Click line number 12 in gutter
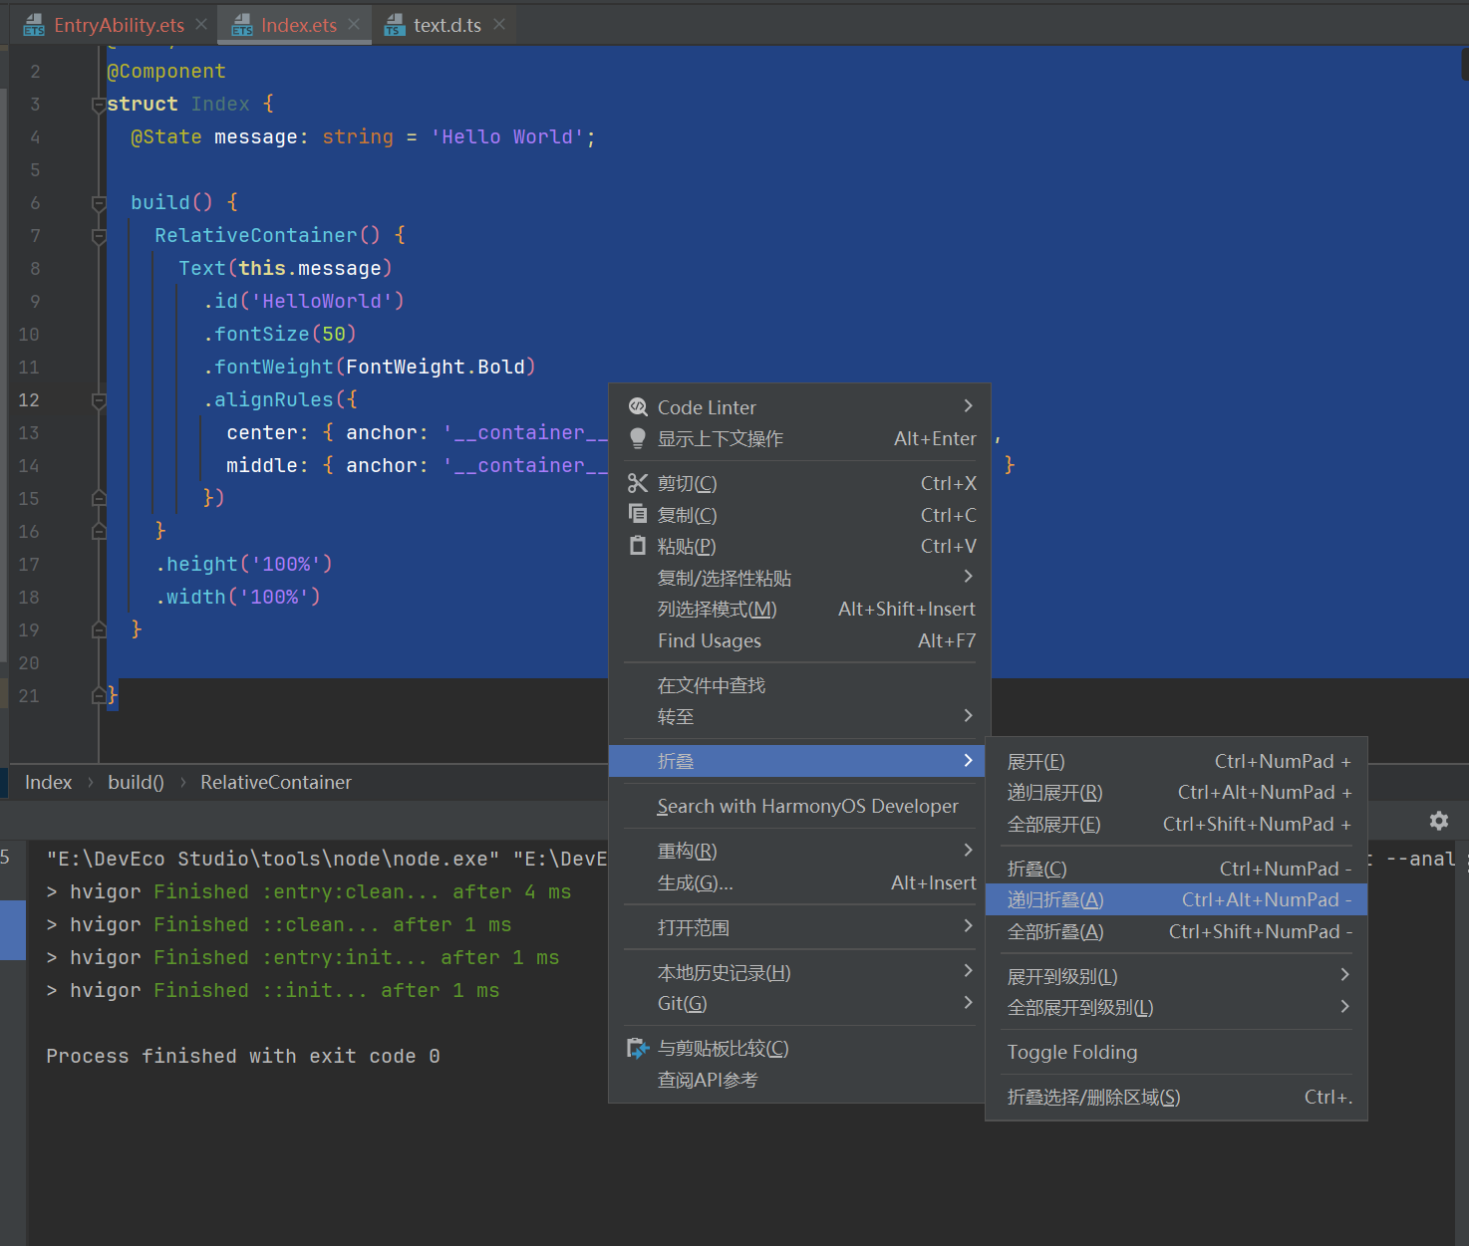The image size is (1469, 1246). coord(29,399)
